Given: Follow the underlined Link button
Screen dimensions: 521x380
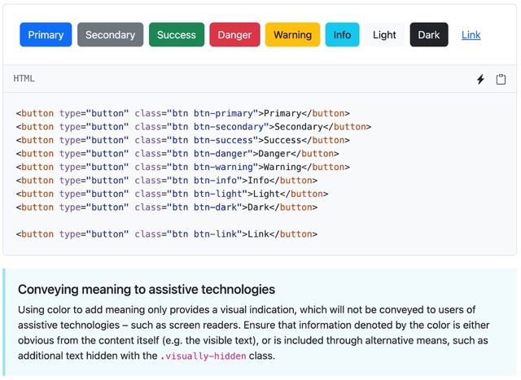Looking at the screenshot, I should click(x=471, y=35).
